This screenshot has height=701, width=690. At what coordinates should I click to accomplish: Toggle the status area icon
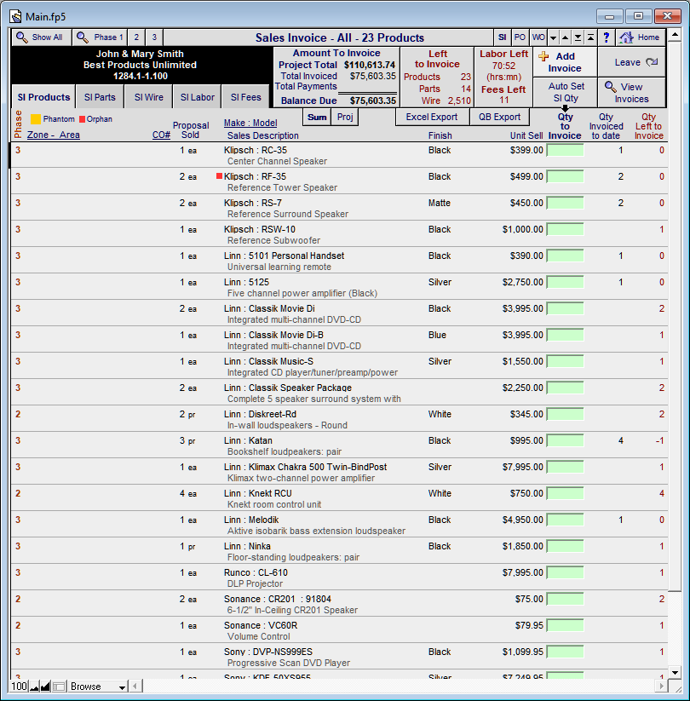[x=59, y=687]
